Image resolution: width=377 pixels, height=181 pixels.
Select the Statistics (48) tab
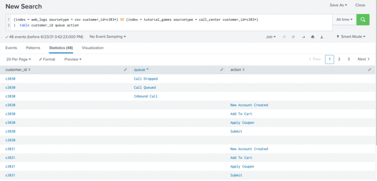[x=61, y=48]
